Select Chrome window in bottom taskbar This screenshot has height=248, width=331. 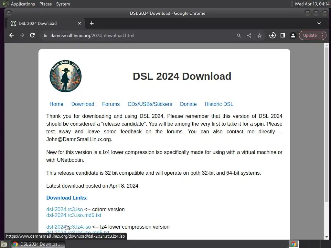coord(38,244)
